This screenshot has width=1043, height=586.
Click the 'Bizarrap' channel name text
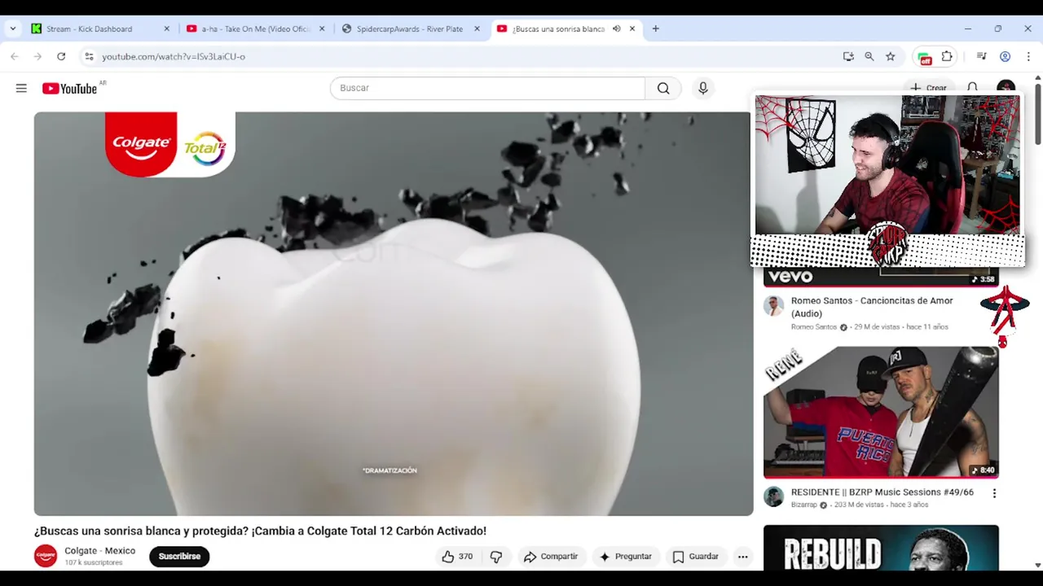tap(803, 505)
